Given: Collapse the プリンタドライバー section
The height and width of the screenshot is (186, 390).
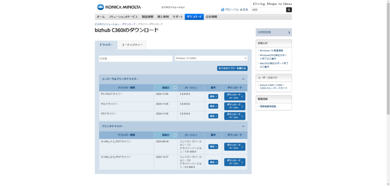Looking at the screenshot, I should pyautogui.click(x=243, y=126).
